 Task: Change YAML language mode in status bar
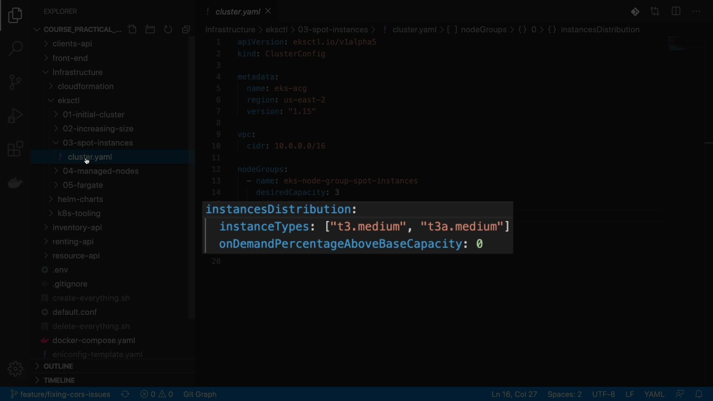[x=654, y=394]
